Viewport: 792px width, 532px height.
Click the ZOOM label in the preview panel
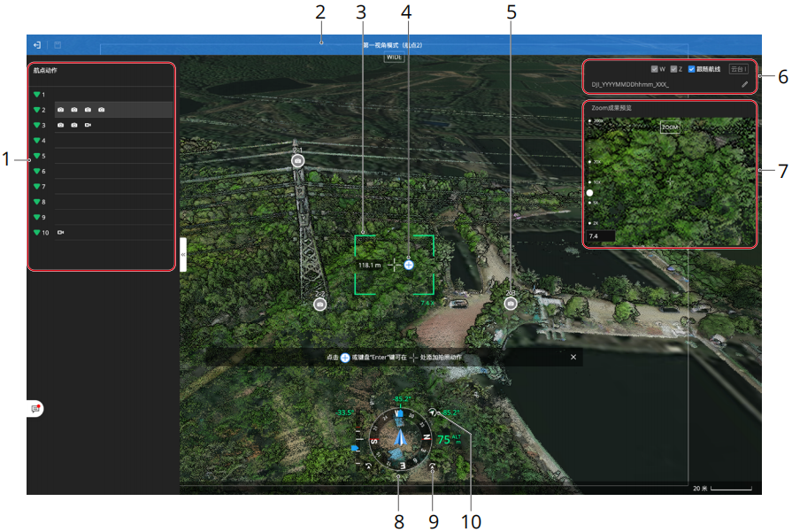point(670,127)
